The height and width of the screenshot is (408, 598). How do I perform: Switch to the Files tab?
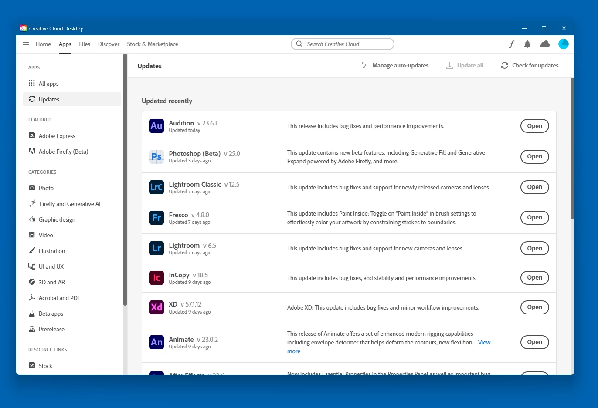tap(85, 44)
